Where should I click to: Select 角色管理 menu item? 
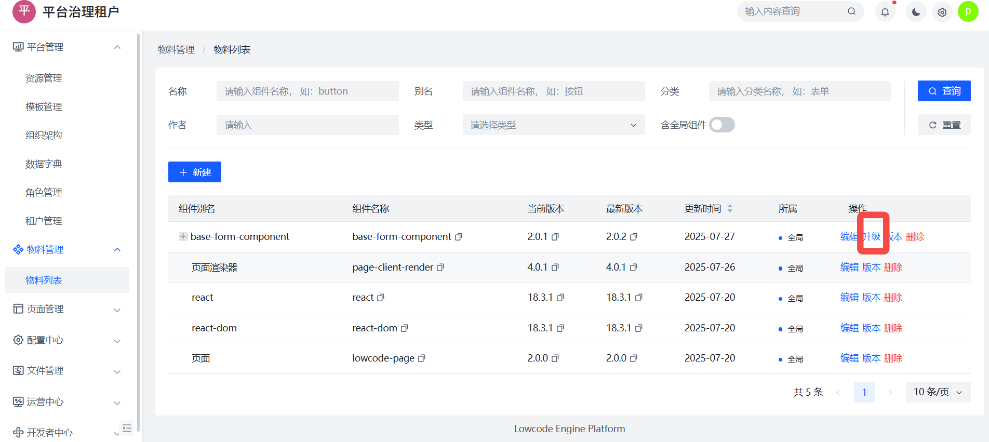[44, 193]
